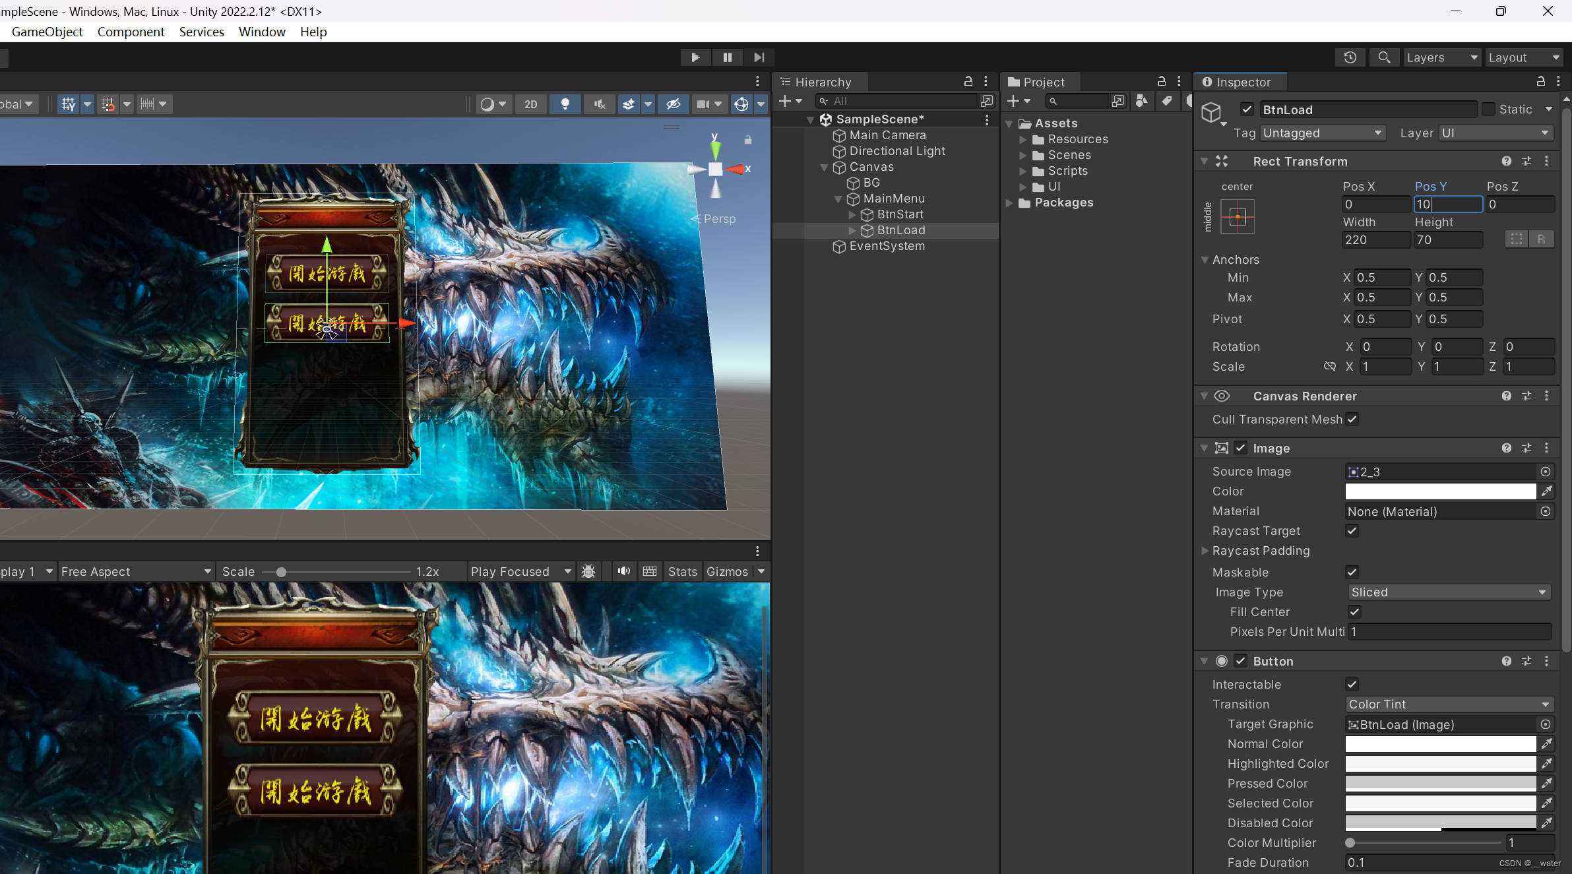Click the Hierarchy add plus button
The width and height of the screenshot is (1572, 874).
coord(785,101)
